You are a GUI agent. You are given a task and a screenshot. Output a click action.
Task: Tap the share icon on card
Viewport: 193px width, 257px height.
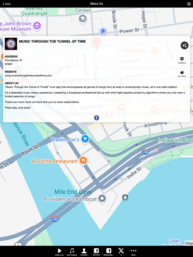pyautogui.click(x=185, y=46)
